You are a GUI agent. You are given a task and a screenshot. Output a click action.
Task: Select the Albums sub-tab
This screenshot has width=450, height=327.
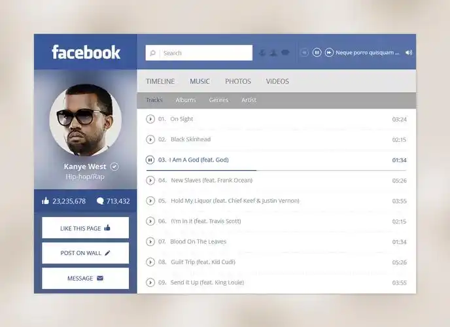186,100
